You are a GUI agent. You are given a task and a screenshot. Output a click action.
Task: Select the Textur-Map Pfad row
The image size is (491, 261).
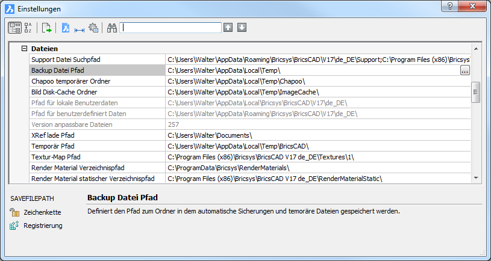pos(96,157)
